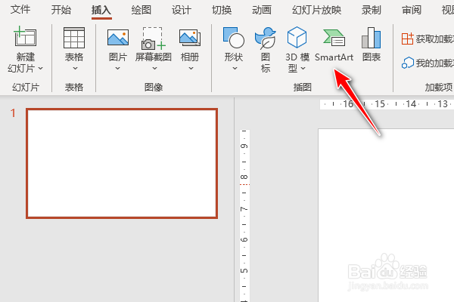Insert a SmartArt graphic

(x=334, y=45)
